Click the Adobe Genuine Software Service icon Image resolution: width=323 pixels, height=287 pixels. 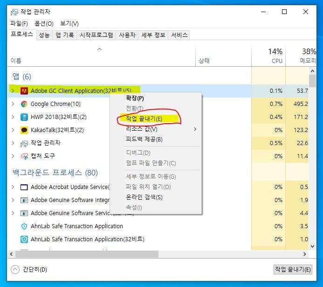24,213
